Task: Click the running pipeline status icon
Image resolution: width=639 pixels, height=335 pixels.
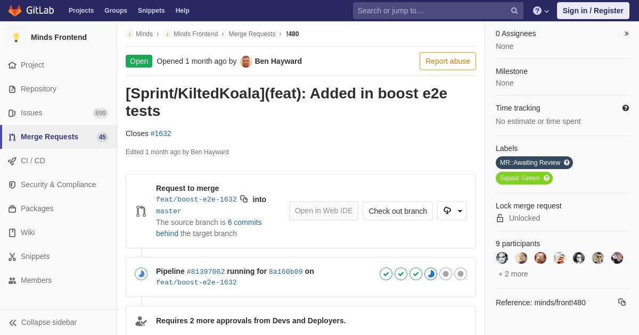Action: [141, 274]
